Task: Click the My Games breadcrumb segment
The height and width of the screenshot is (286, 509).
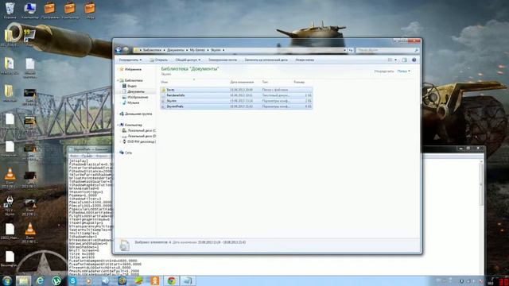Action: point(197,50)
